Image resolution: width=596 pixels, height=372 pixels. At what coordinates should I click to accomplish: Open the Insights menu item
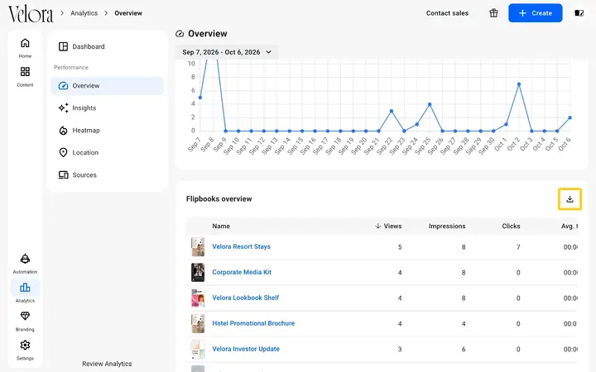coord(107,107)
